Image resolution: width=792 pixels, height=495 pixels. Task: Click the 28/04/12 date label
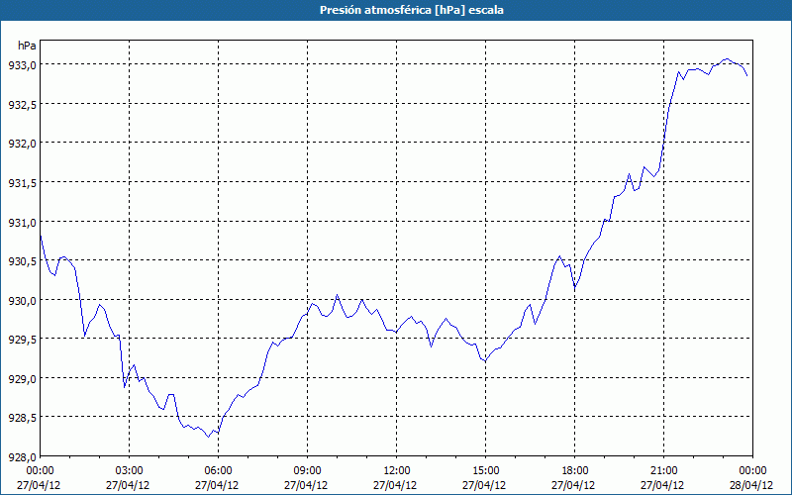click(x=751, y=485)
